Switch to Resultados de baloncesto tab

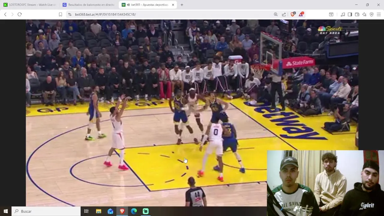click(x=89, y=5)
